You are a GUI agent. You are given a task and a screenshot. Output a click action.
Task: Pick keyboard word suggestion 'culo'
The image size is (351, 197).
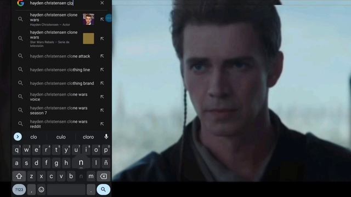(x=61, y=137)
